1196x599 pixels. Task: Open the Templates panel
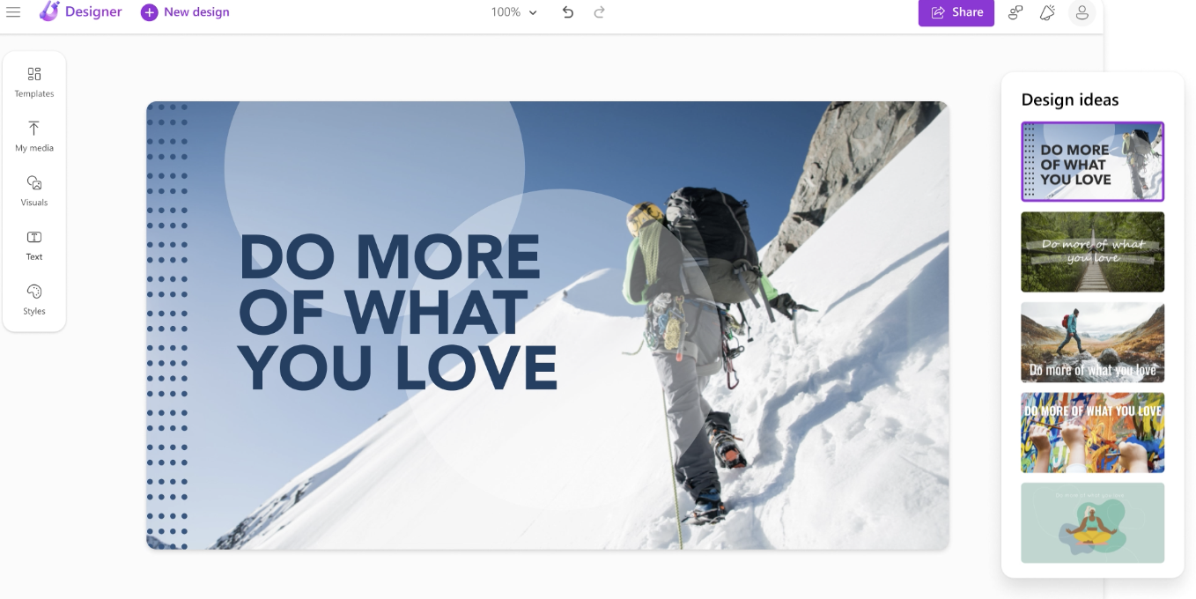coord(33,80)
